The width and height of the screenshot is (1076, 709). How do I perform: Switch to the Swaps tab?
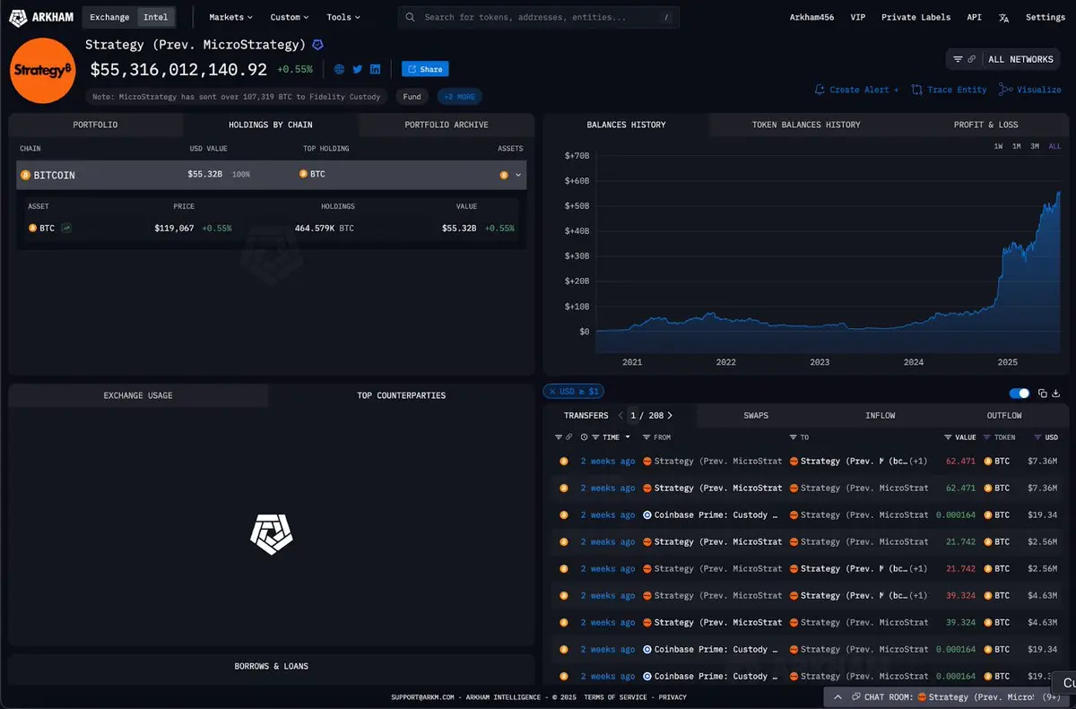coord(756,416)
